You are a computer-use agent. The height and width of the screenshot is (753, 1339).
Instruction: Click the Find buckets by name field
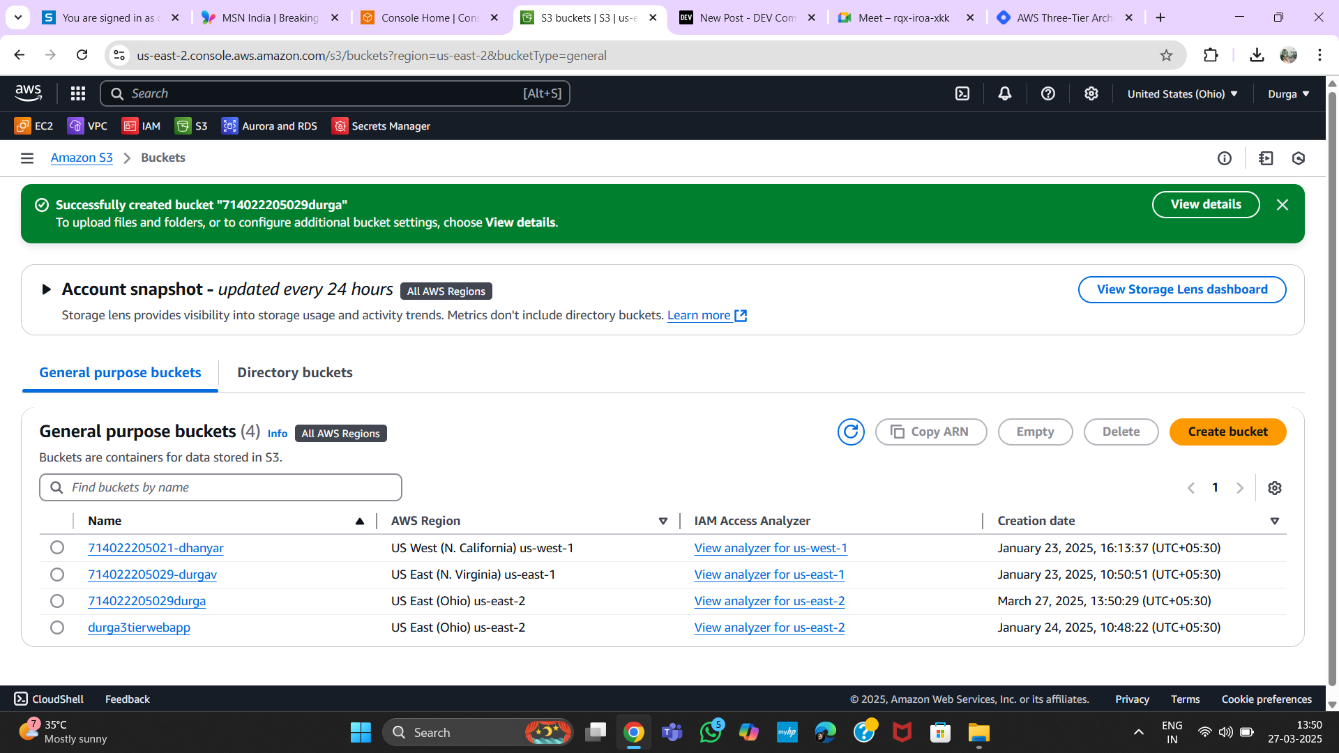pyautogui.click(x=220, y=487)
